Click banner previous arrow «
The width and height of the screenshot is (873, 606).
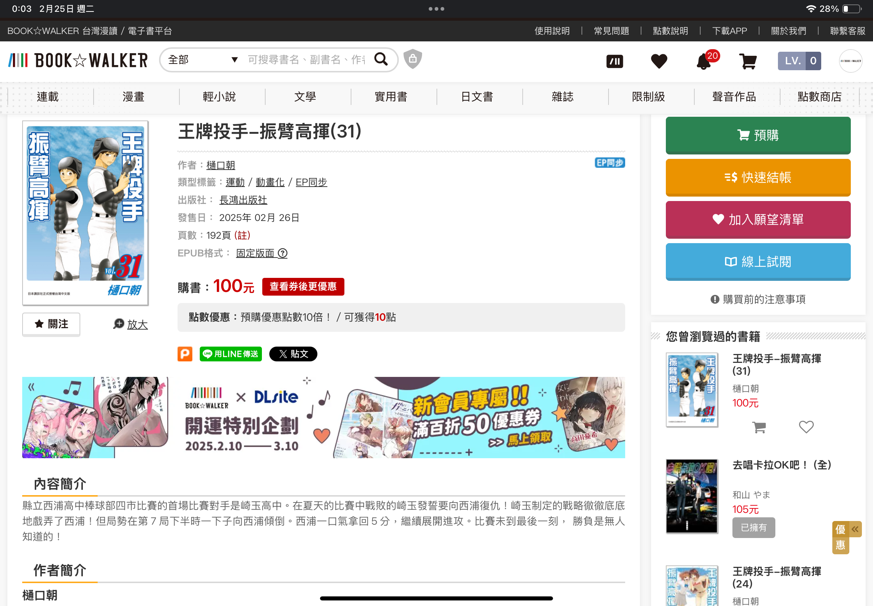[x=31, y=387]
